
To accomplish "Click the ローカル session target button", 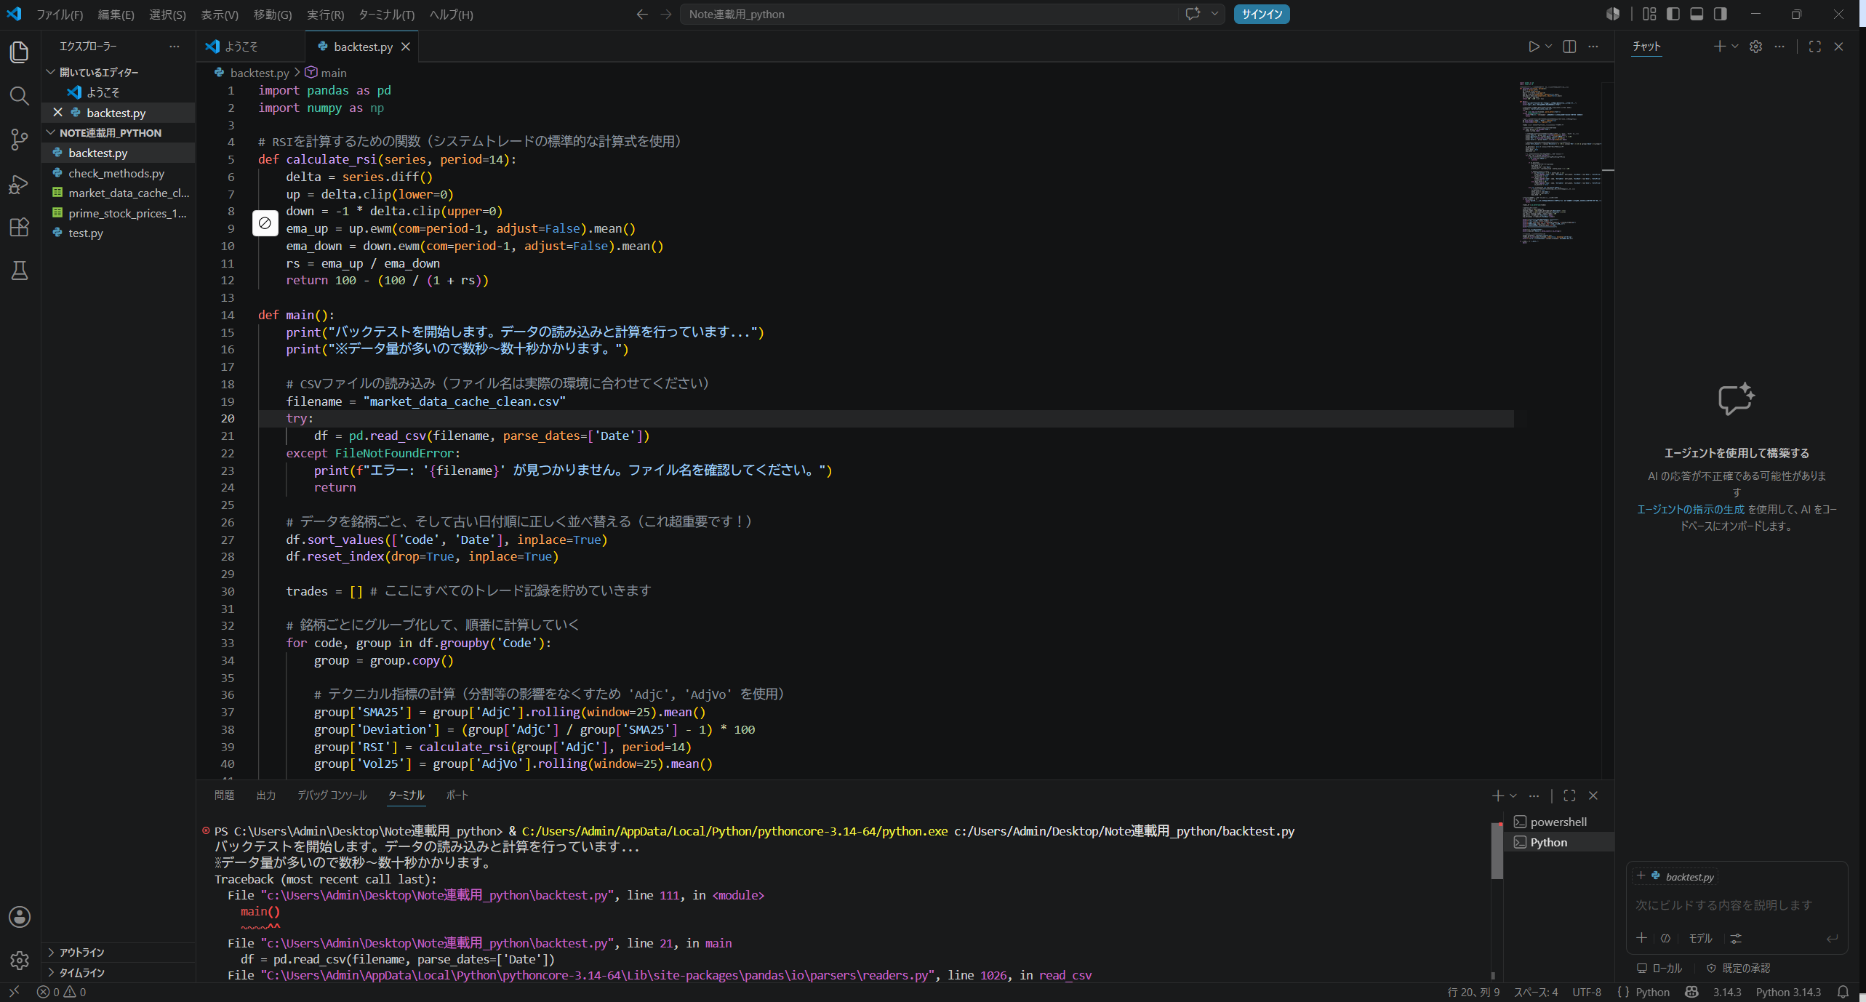I will (x=1659, y=969).
